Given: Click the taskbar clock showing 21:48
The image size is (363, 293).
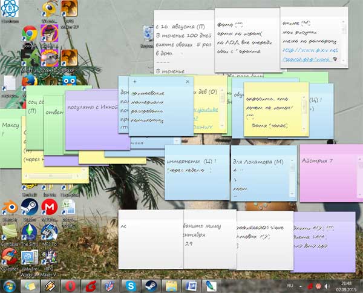Looking at the screenshot, I should [345, 285].
